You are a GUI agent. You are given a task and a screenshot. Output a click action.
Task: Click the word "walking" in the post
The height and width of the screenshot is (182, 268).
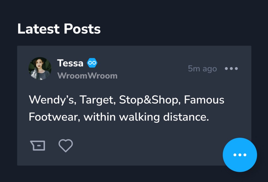(139, 117)
